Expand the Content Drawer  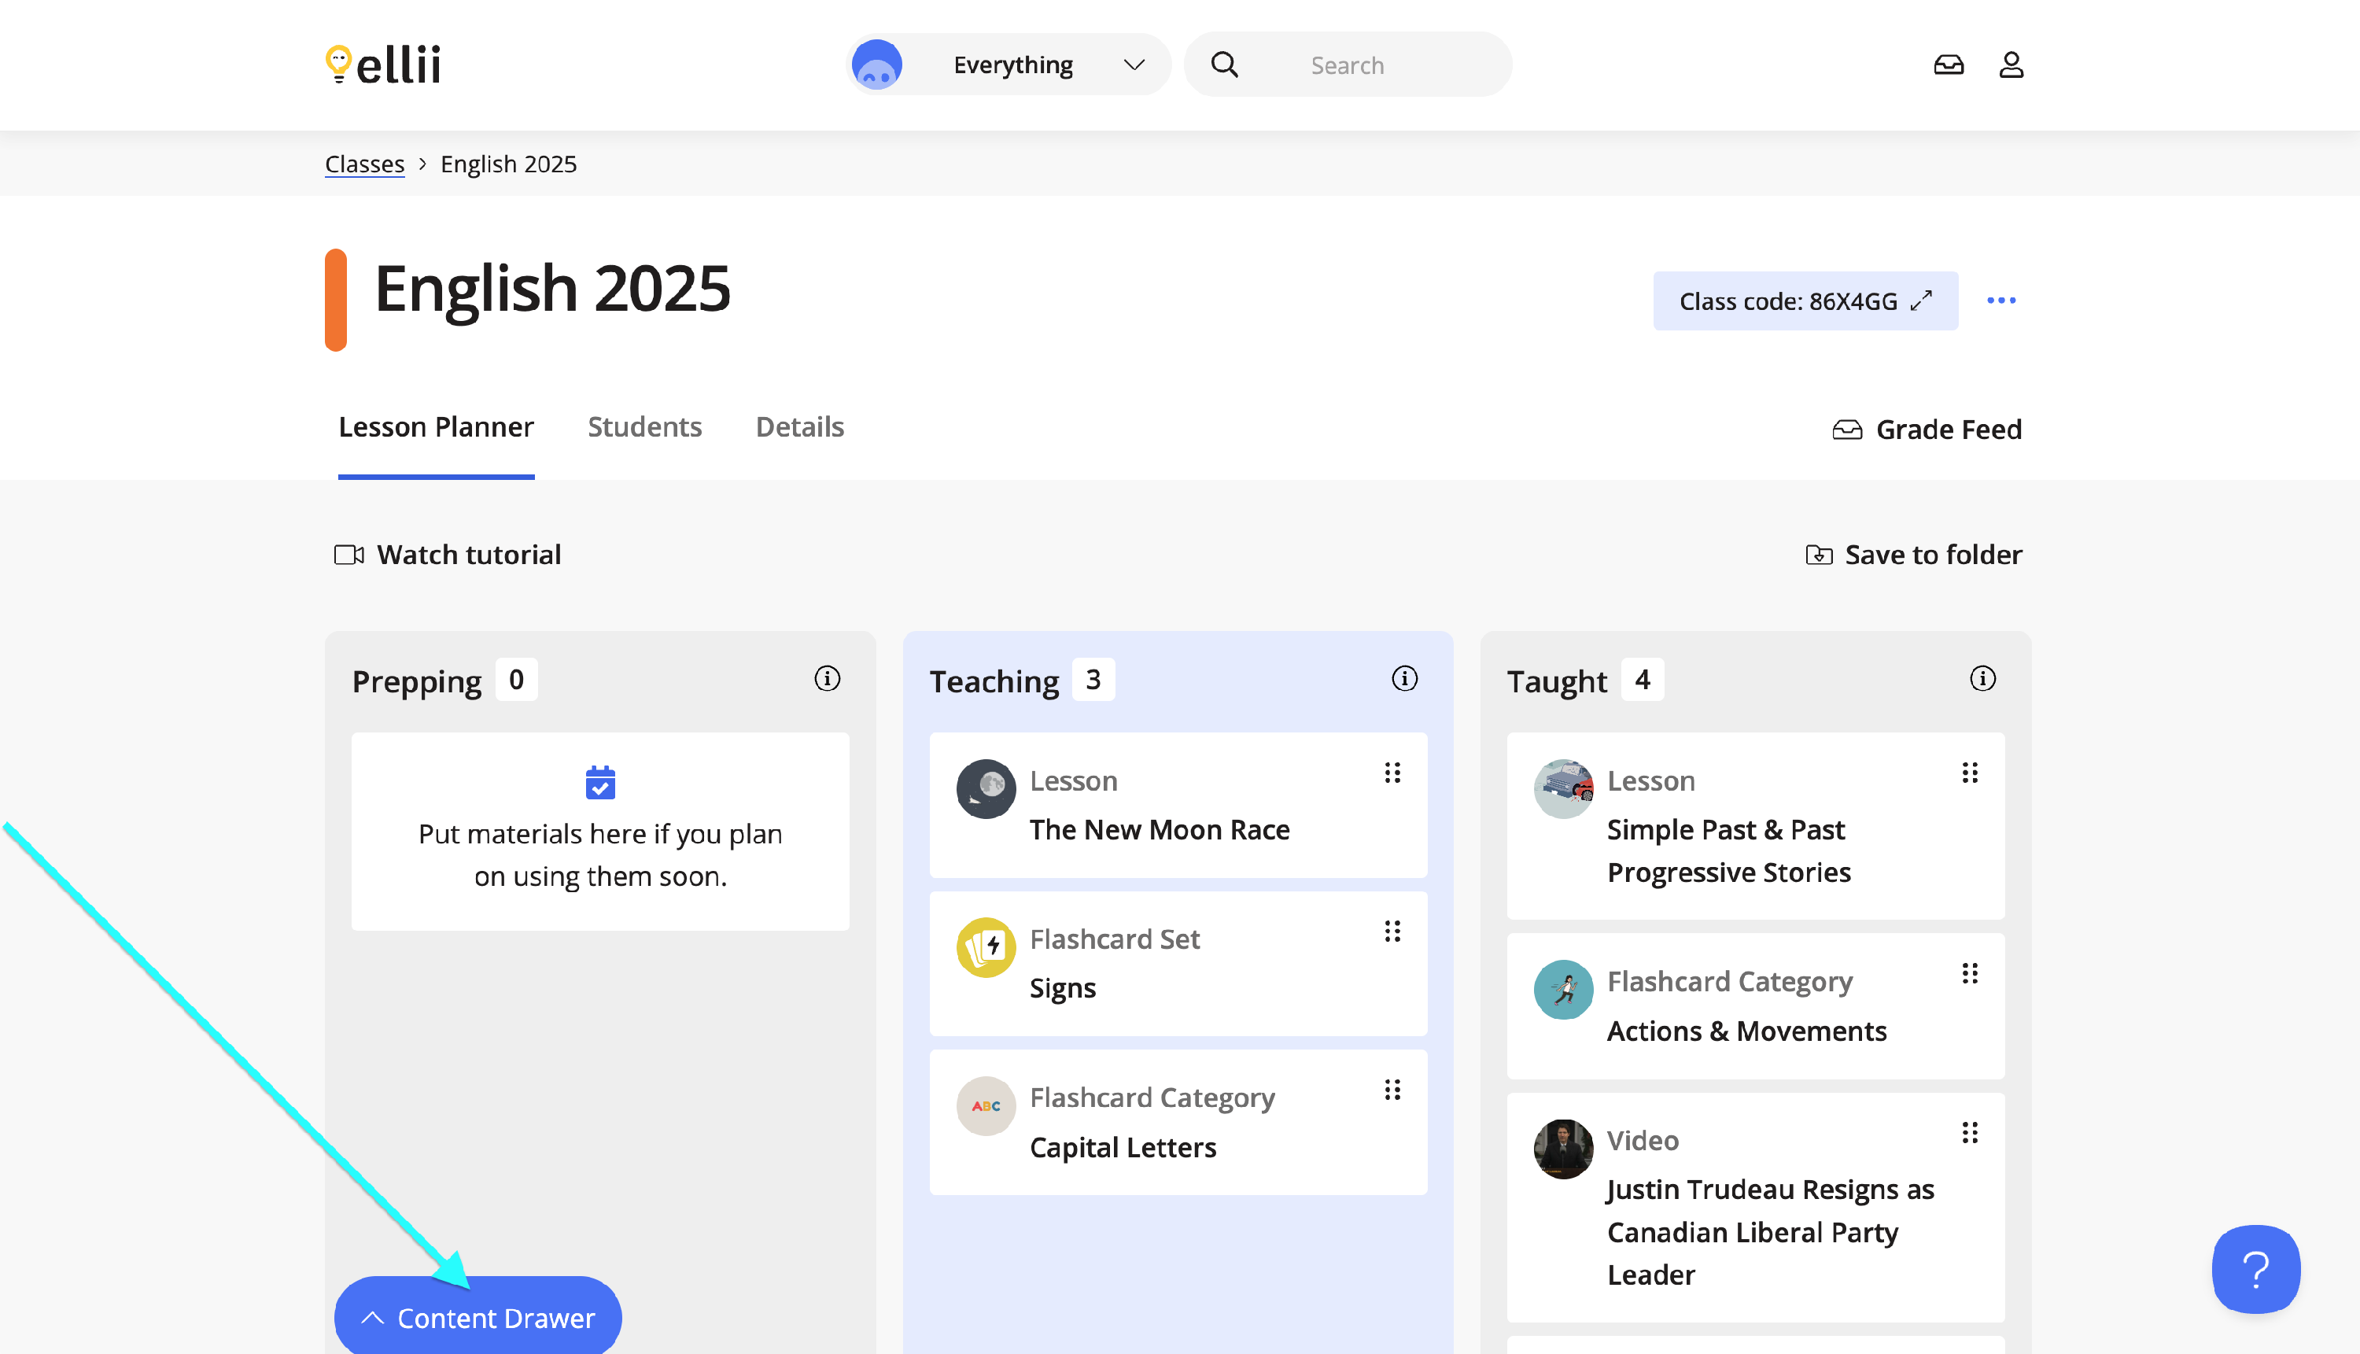coord(478,1318)
